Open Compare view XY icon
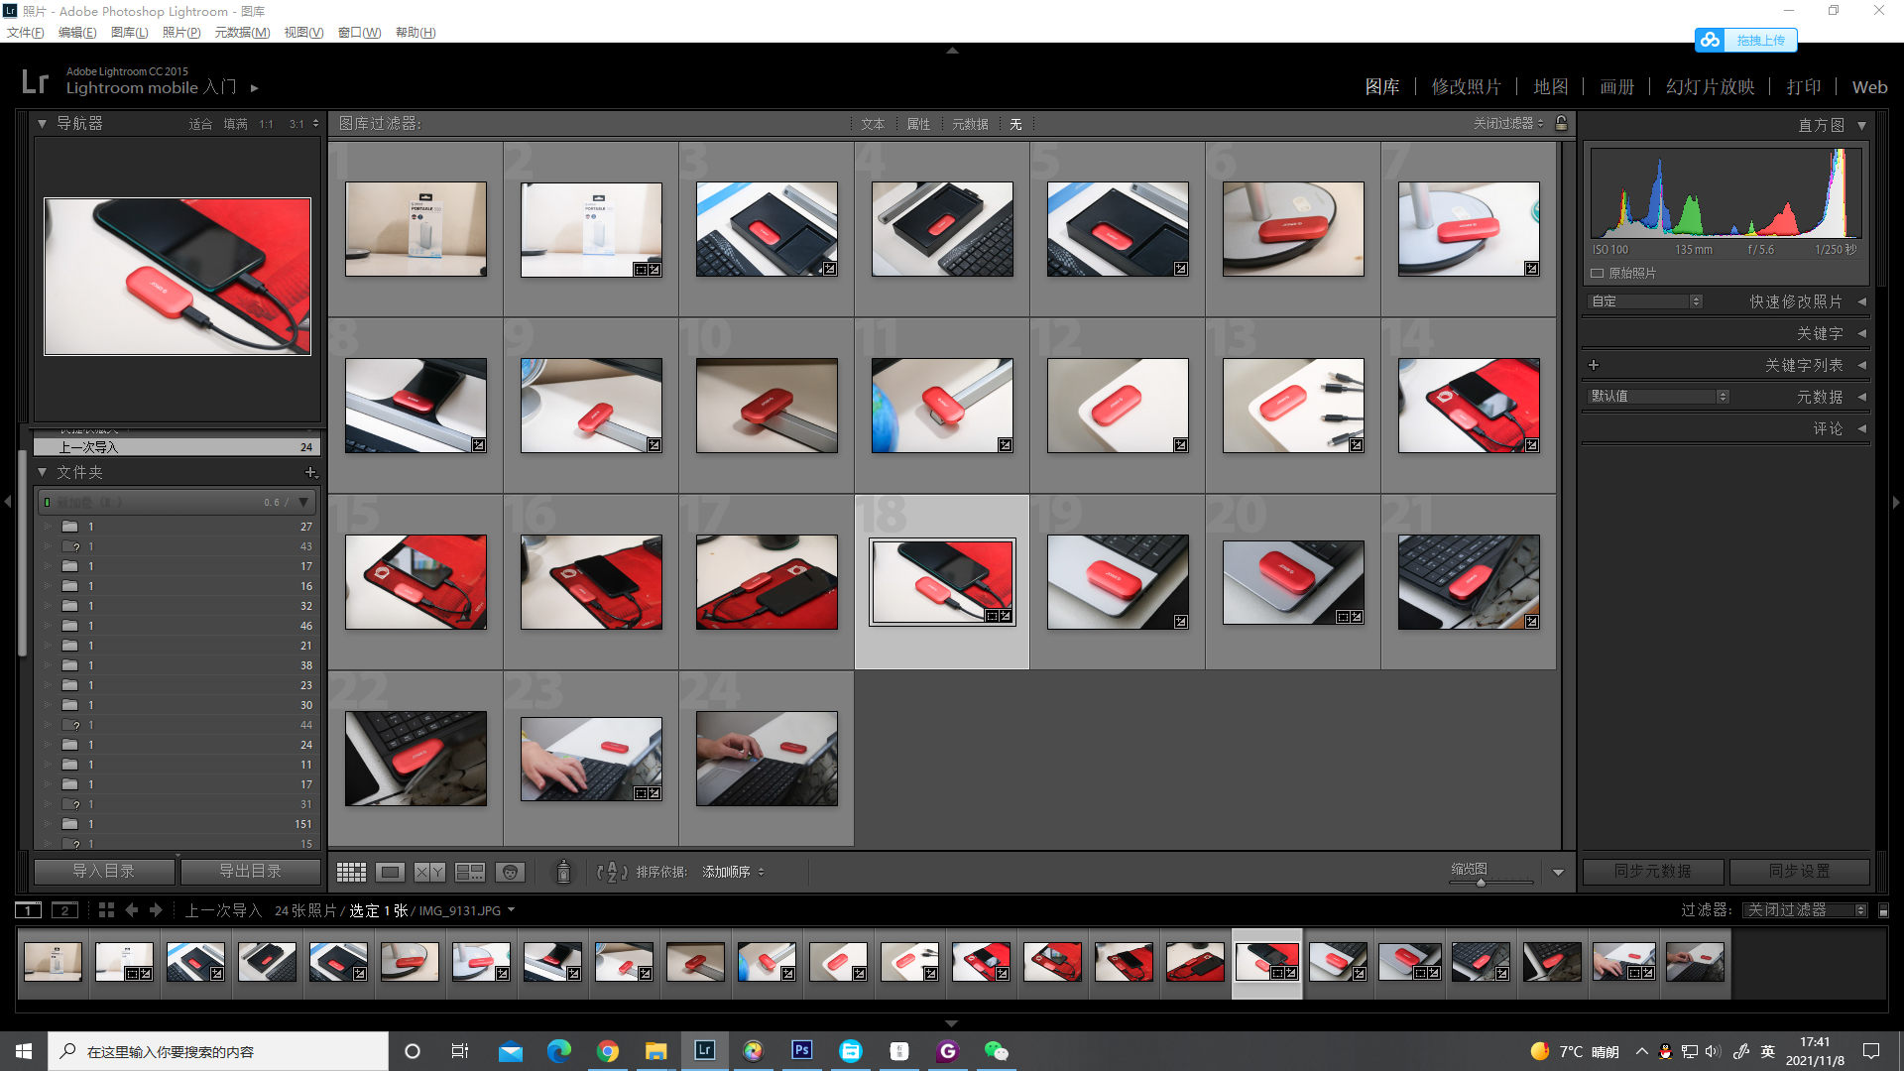 tap(429, 872)
